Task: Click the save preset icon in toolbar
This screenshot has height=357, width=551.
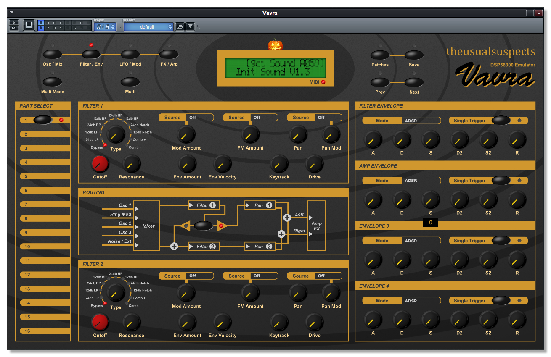Action: coord(191,26)
